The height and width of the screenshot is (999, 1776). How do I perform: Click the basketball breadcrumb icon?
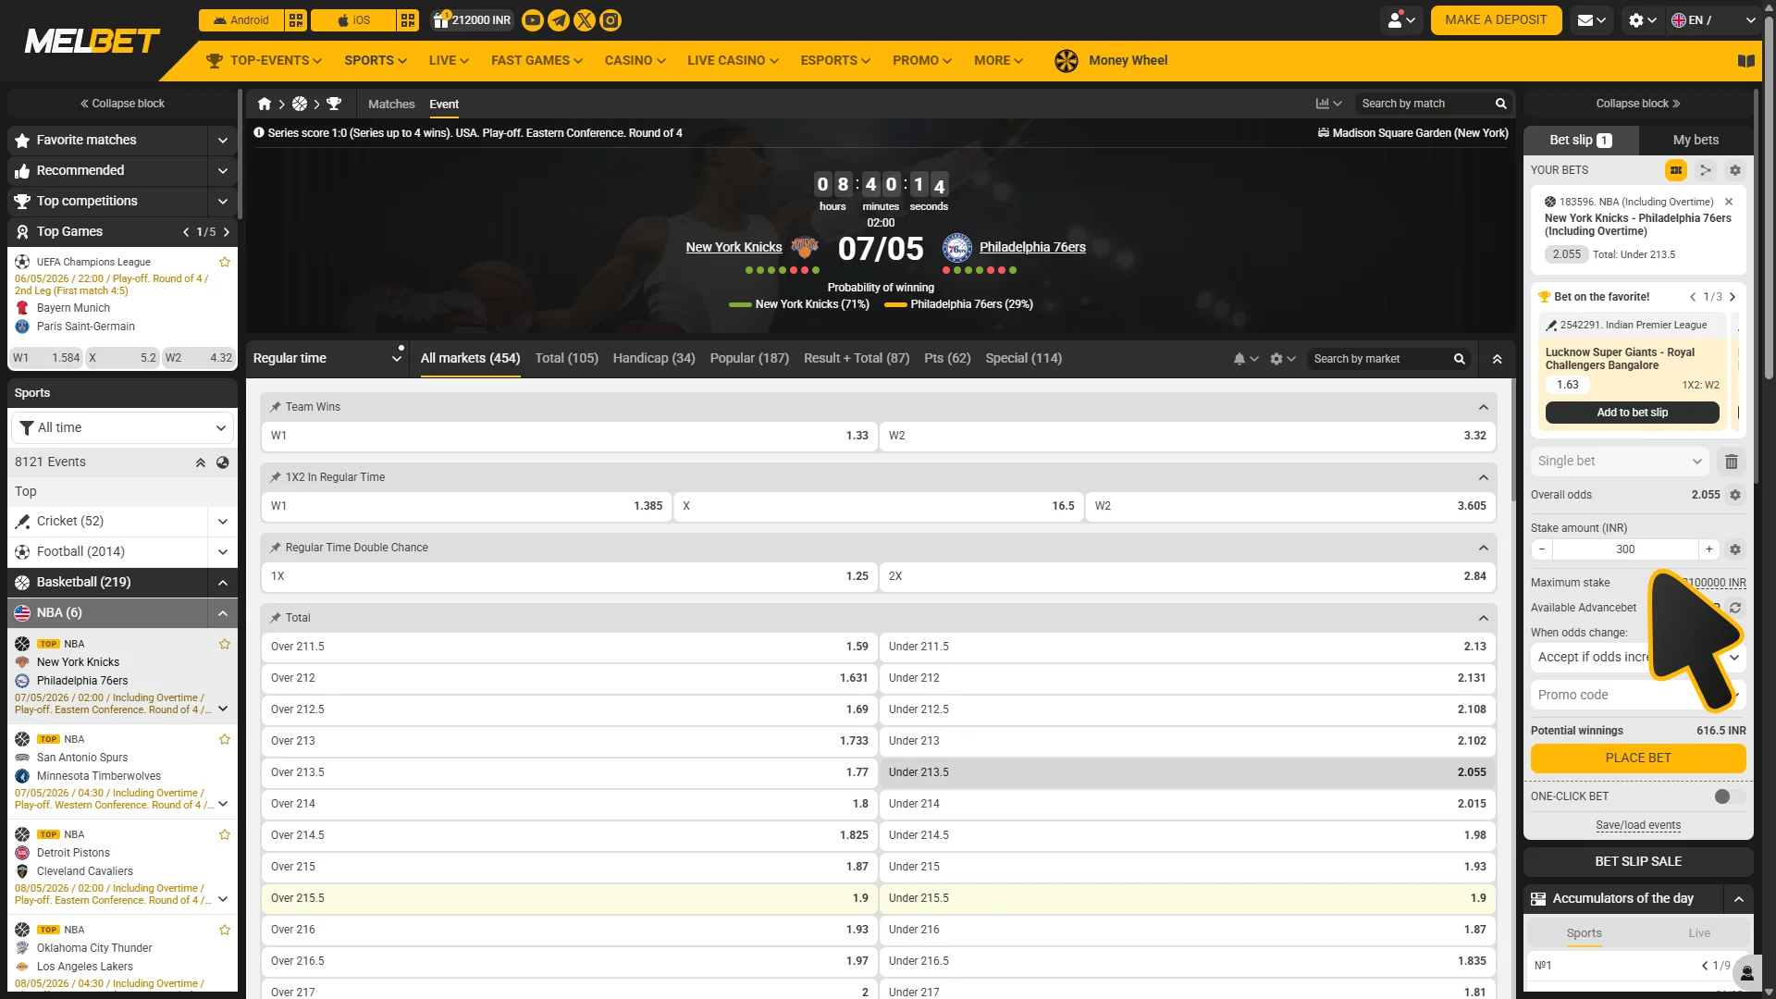tap(300, 104)
